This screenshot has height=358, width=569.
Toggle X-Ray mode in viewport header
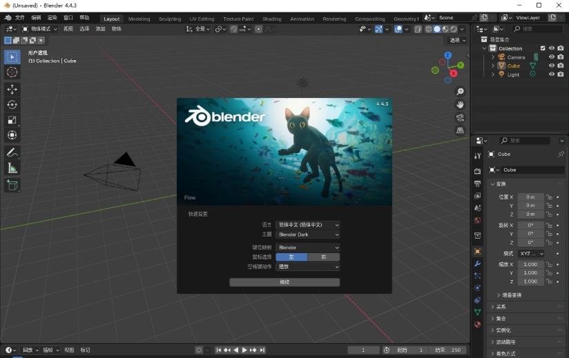[x=418, y=29]
